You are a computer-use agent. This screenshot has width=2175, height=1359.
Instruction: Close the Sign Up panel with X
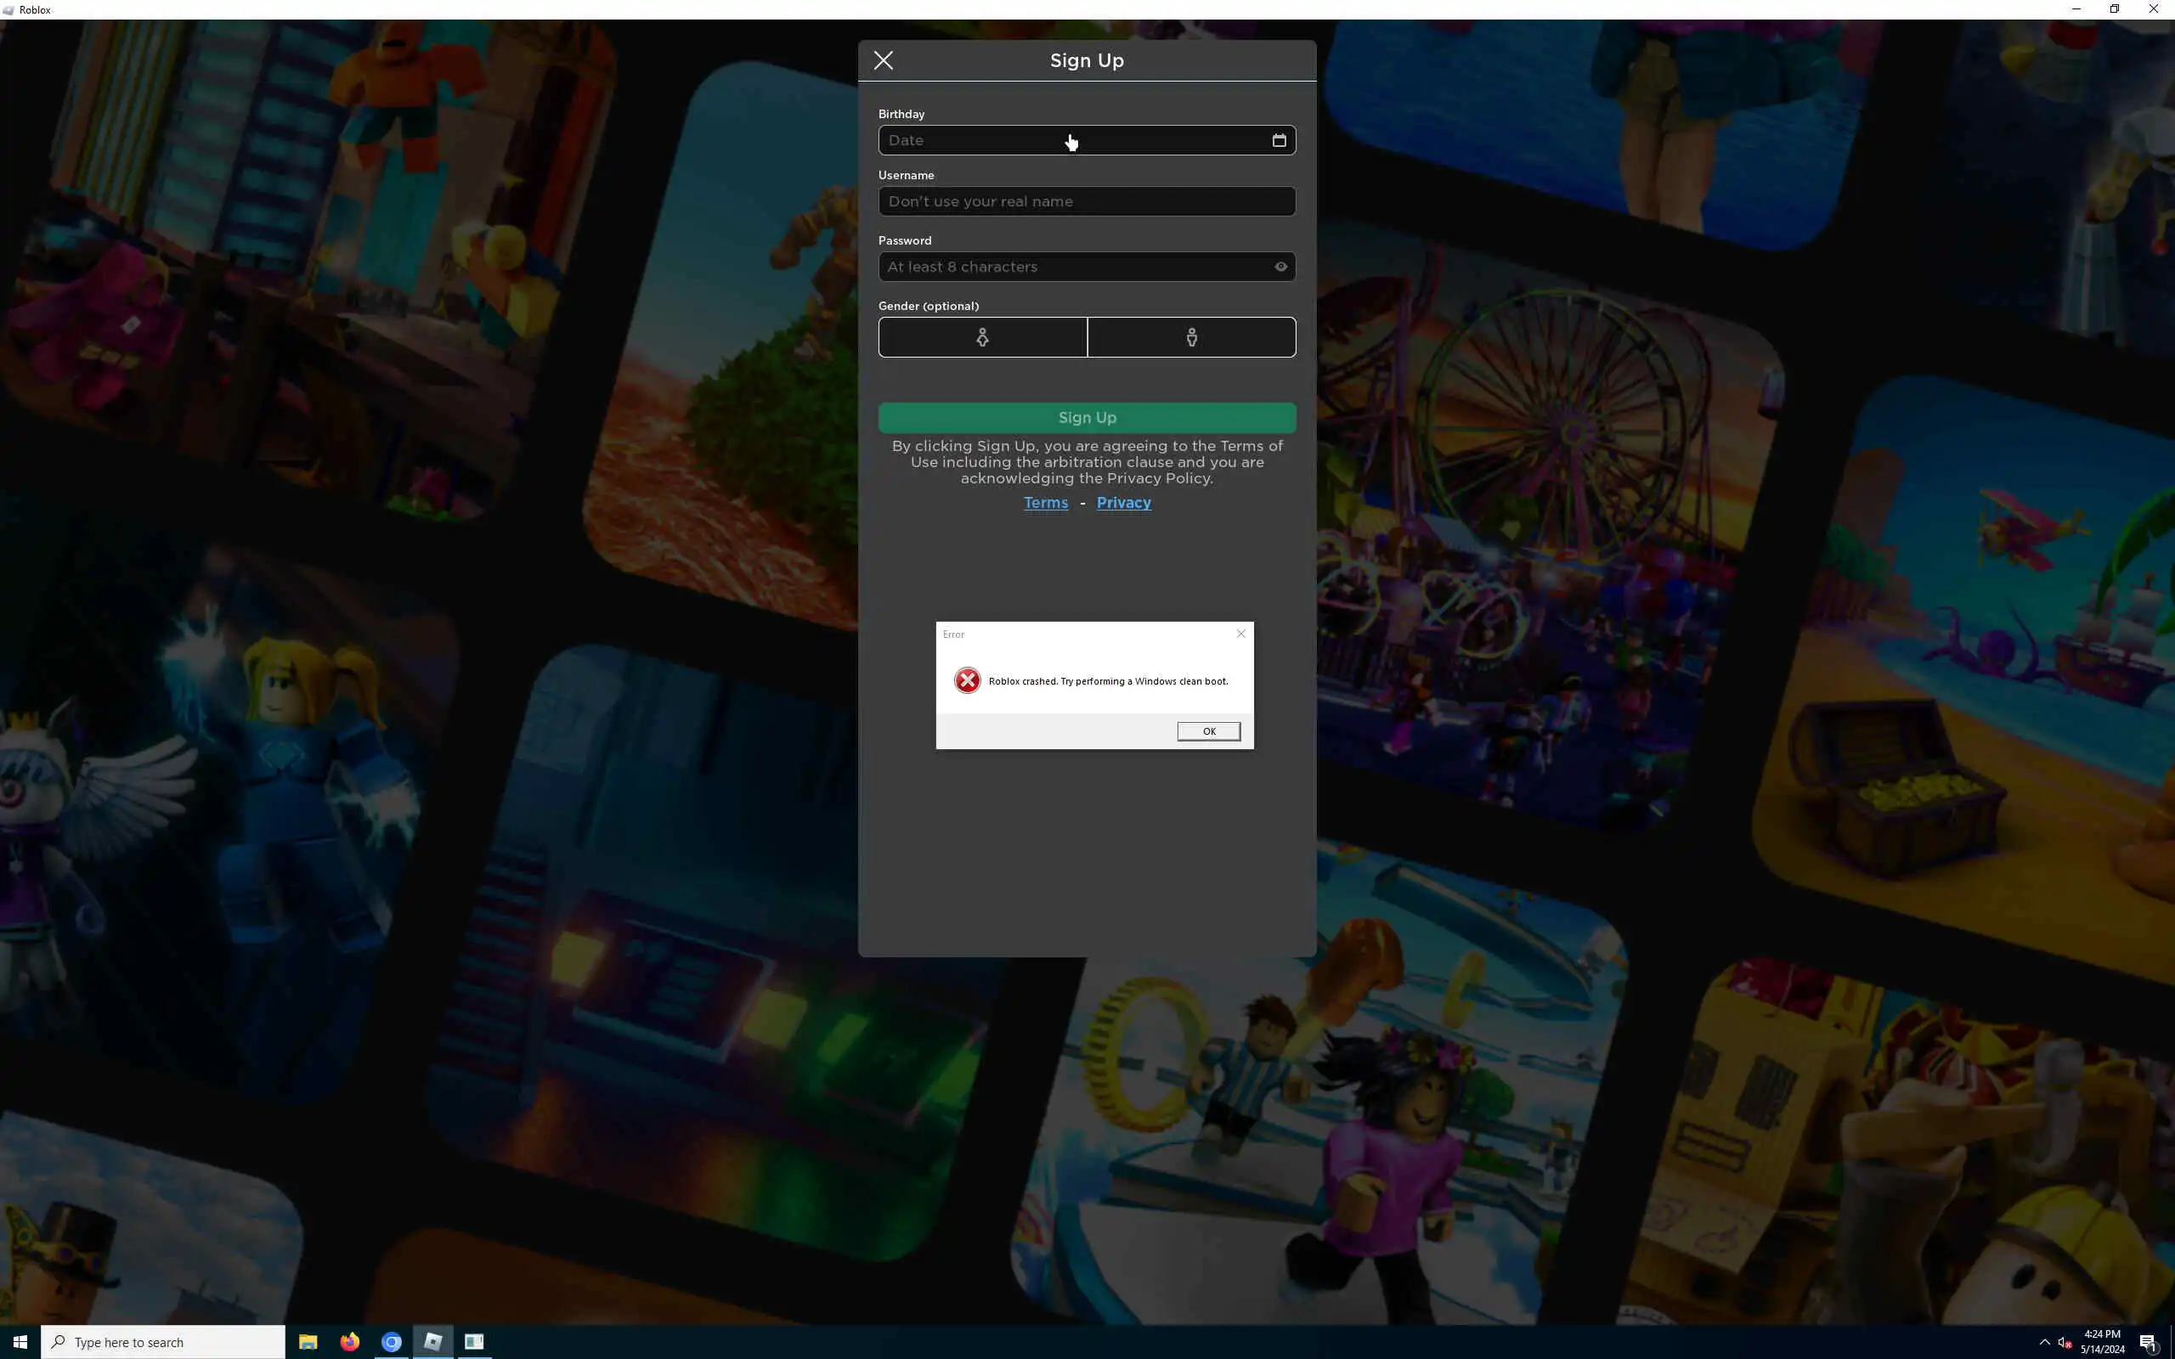884,60
